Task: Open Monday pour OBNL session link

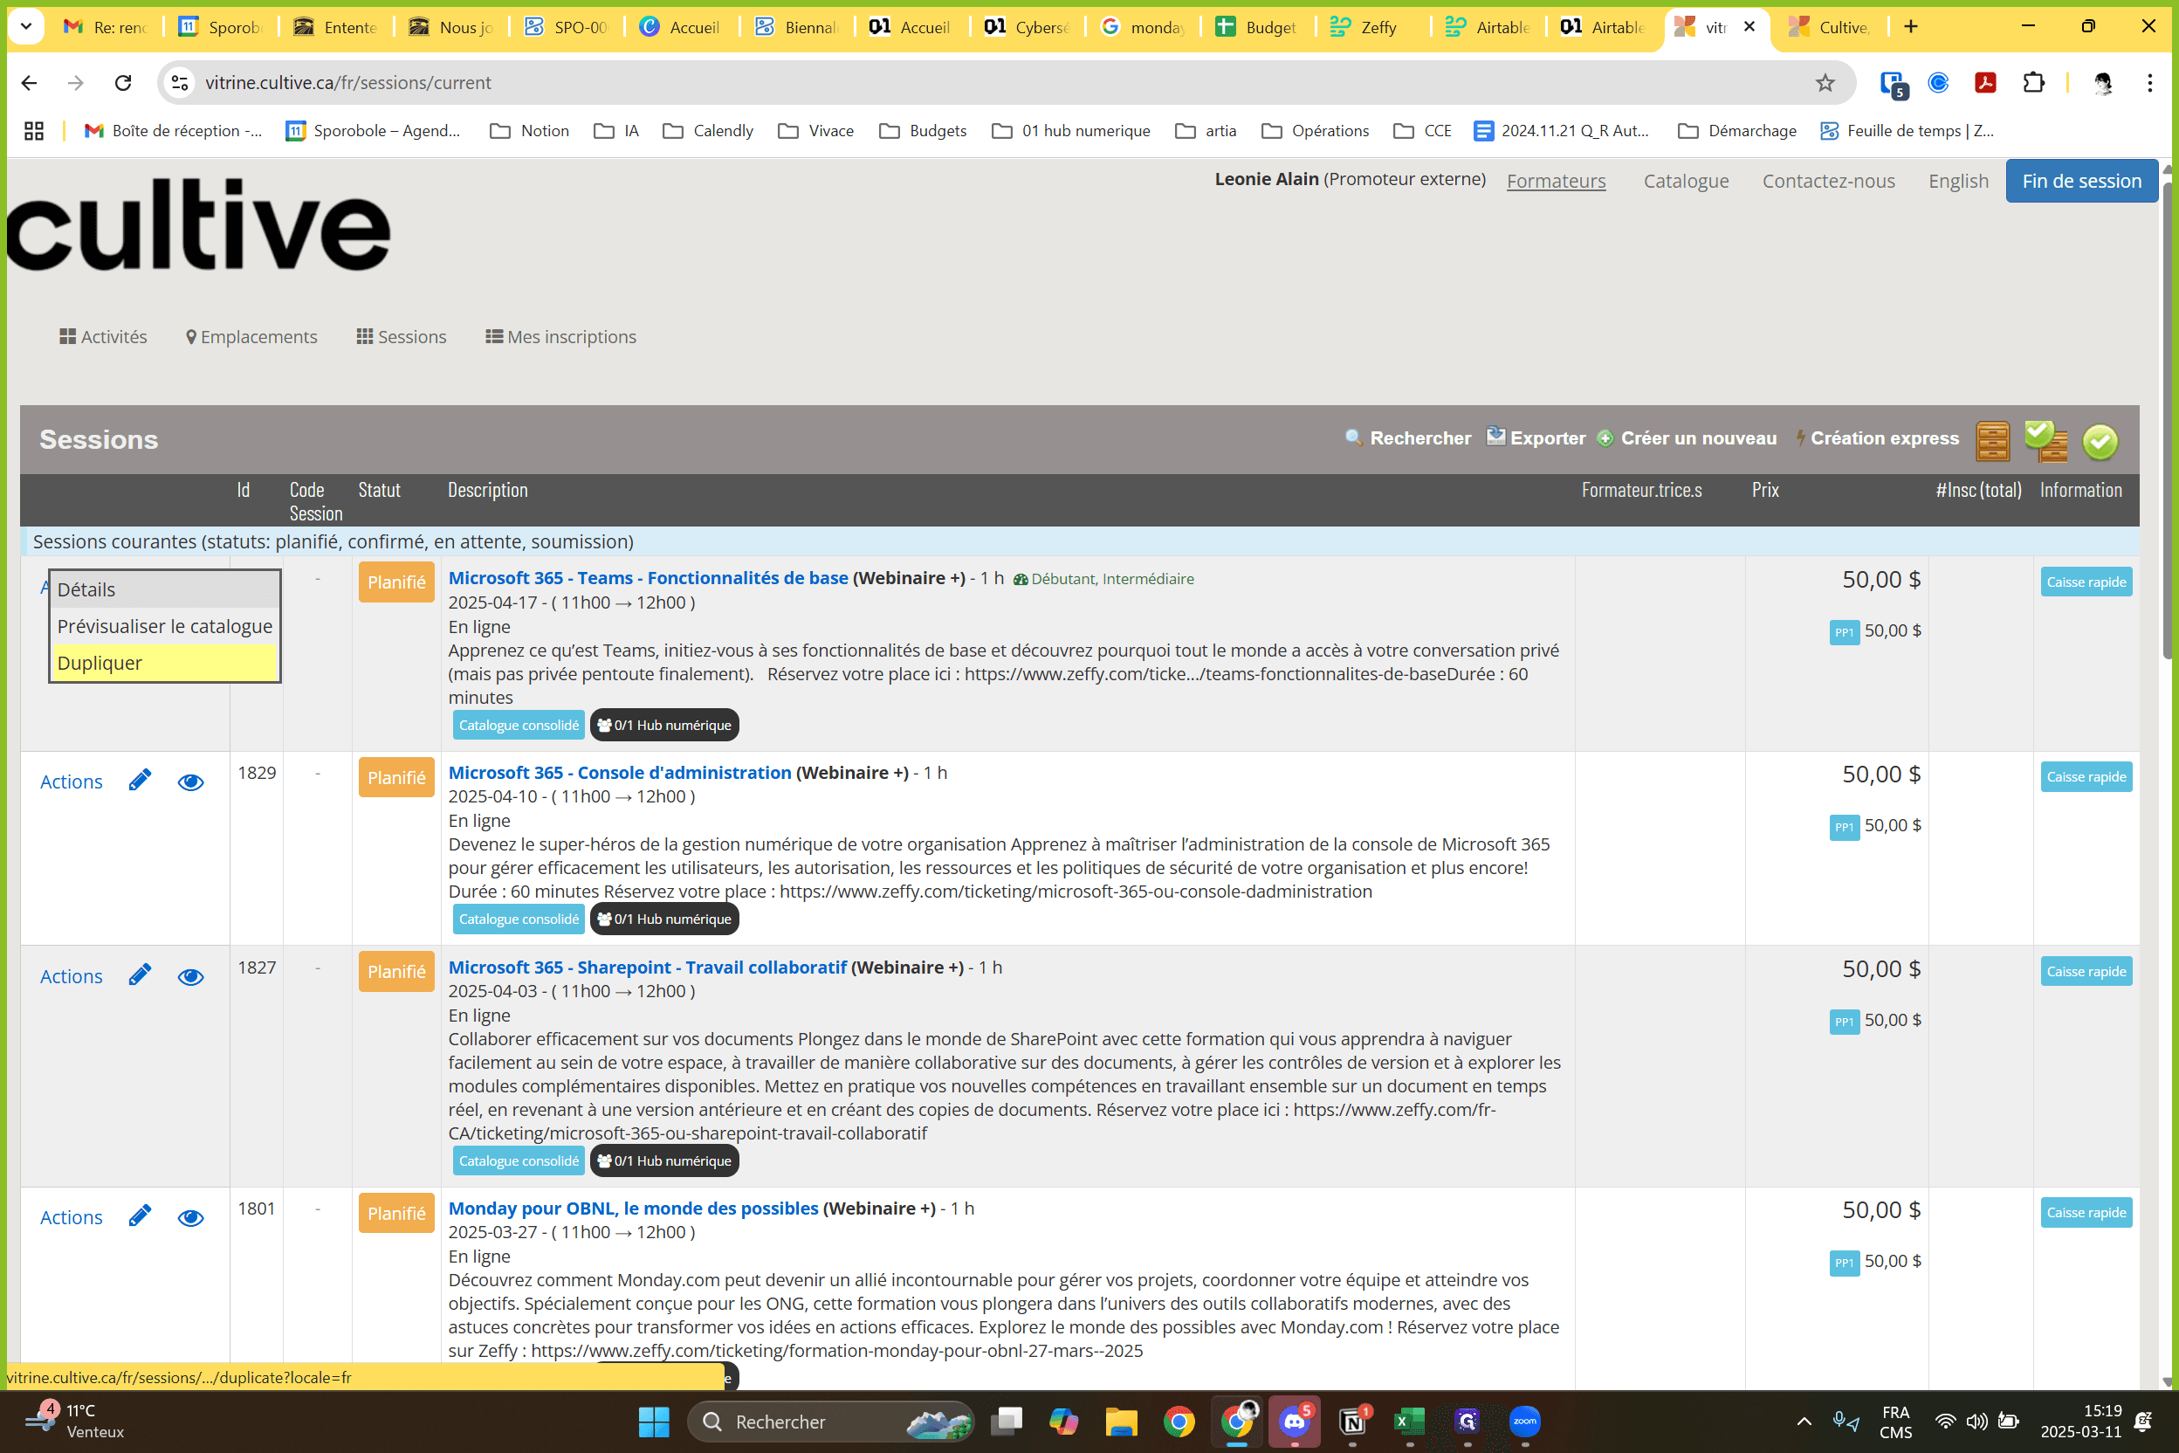Action: click(633, 1208)
